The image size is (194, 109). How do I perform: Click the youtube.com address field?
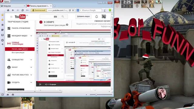click(58, 10)
